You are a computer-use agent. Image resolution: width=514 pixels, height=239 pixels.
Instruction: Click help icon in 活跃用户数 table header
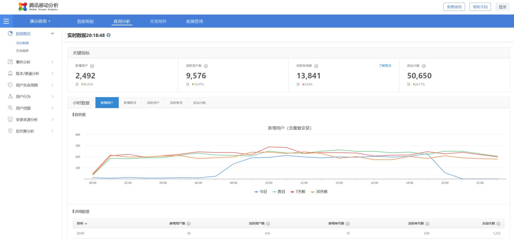(x=268, y=224)
